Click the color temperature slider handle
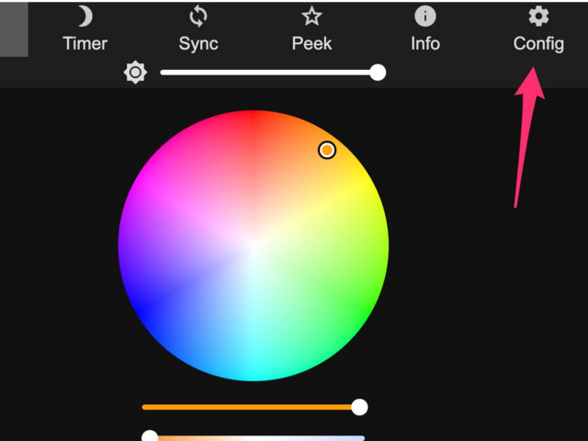Viewport: 588px width, 441px height. (150, 437)
